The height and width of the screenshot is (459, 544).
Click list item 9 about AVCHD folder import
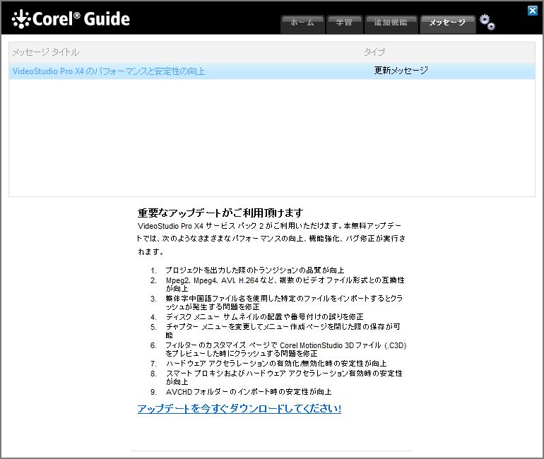pos(249,392)
